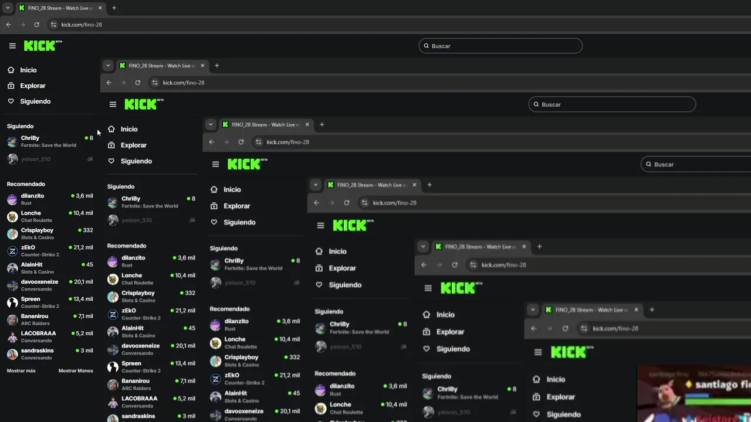Open a new tab in the outermost browser
Viewport: 751px width, 422px height.
coord(114,8)
